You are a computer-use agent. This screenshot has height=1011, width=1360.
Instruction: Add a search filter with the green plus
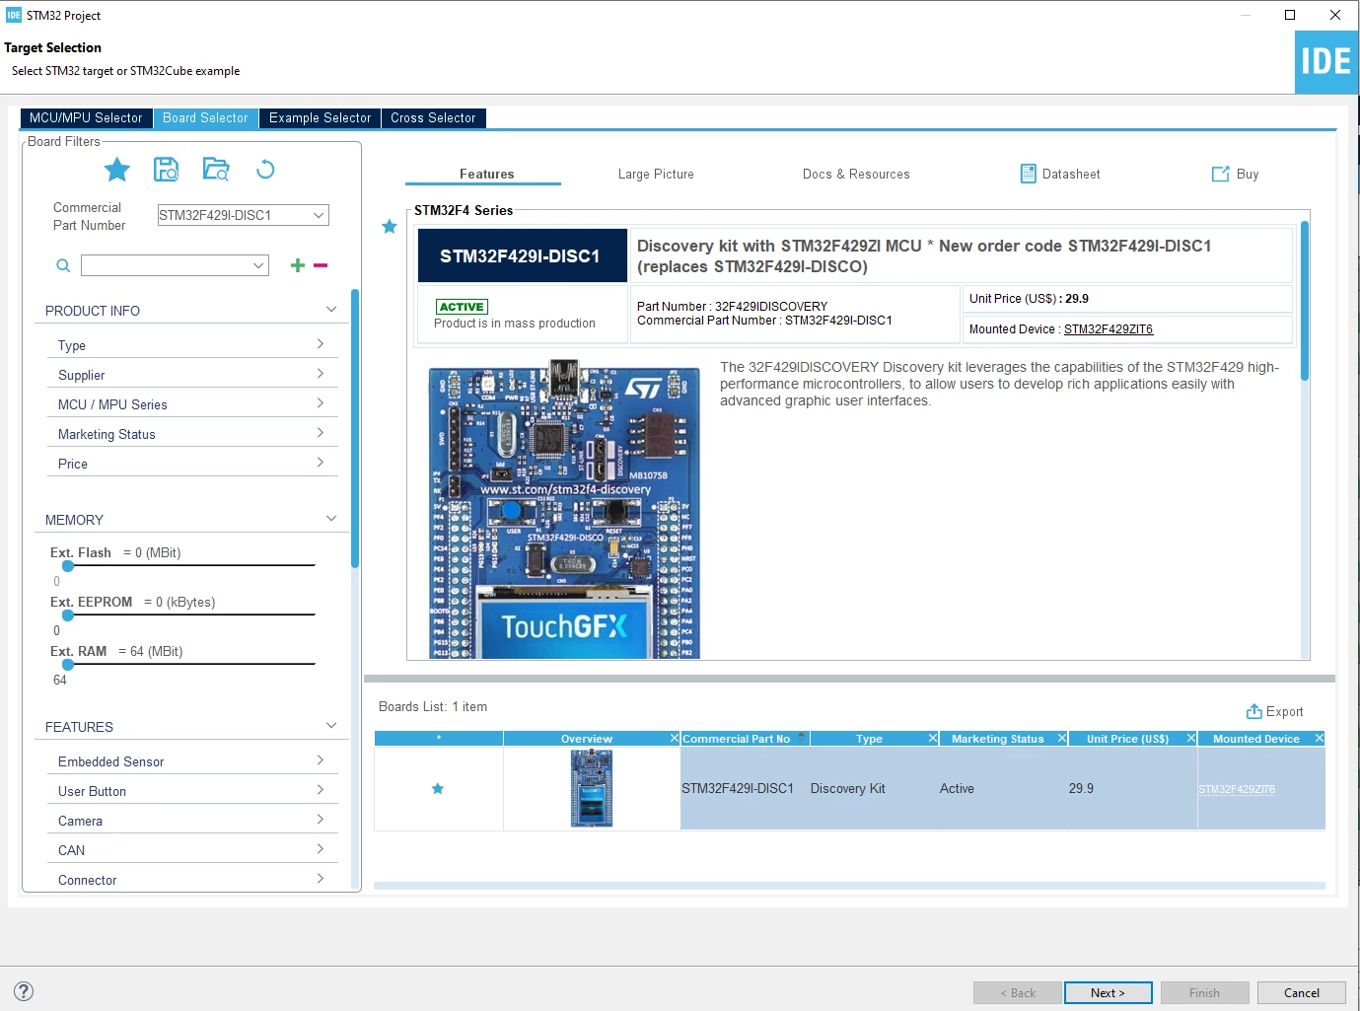coord(298,265)
